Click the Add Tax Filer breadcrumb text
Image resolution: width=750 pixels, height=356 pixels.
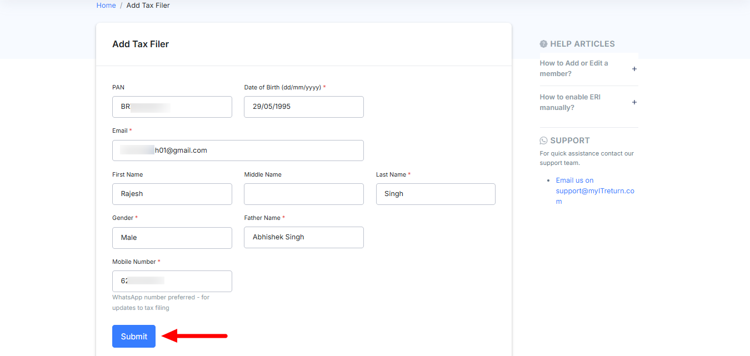point(148,6)
